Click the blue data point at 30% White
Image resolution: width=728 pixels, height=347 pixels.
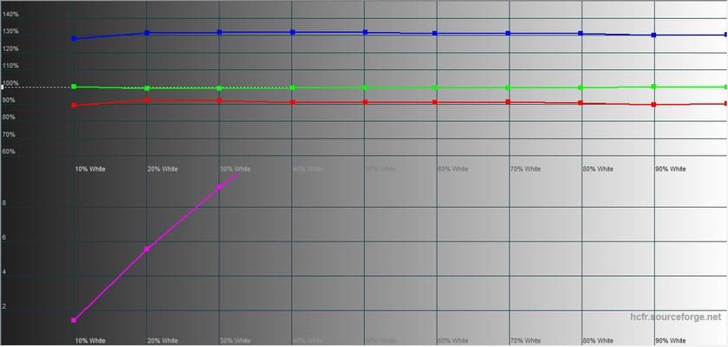(x=219, y=32)
